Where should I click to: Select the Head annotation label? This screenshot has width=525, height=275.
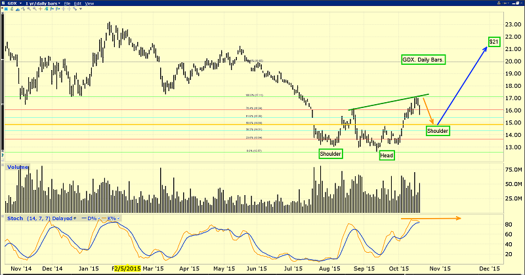(387, 155)
